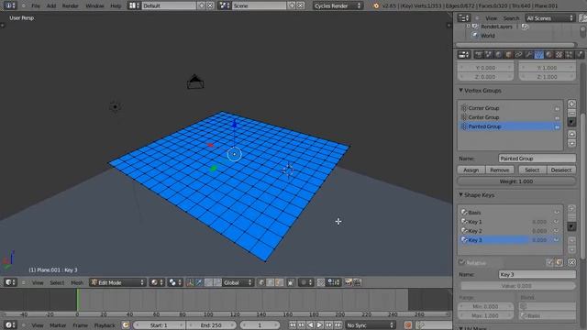Open the pivot point dropdown
This screenshot has height=330, width=587.
tap(175, 282)
